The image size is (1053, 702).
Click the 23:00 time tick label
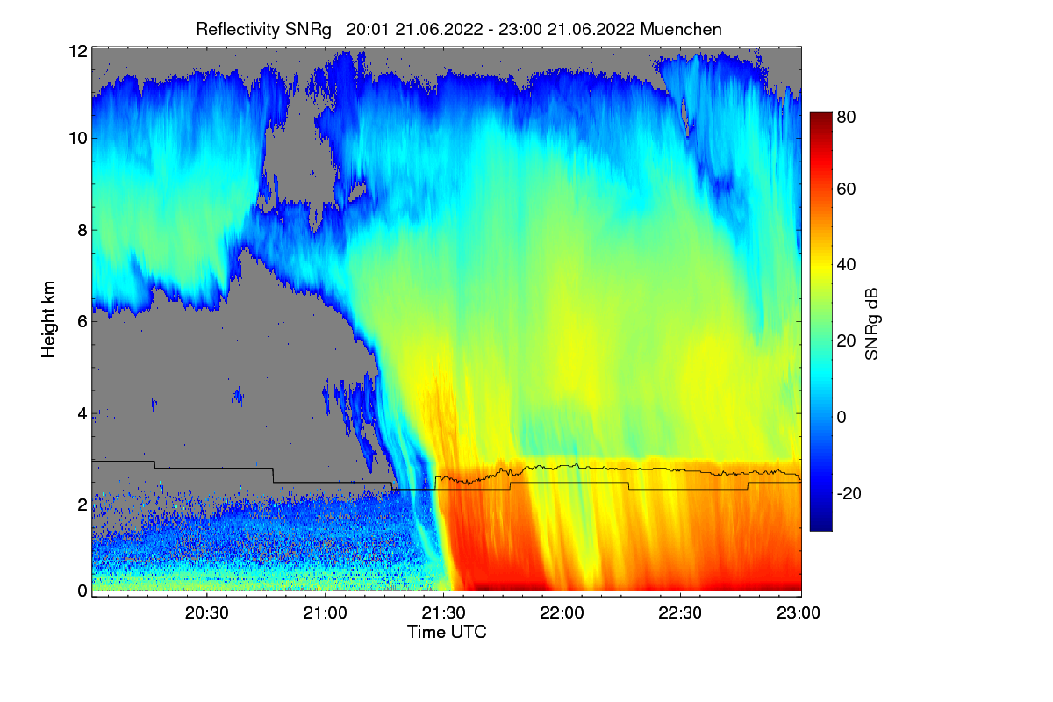click(799, 613)
